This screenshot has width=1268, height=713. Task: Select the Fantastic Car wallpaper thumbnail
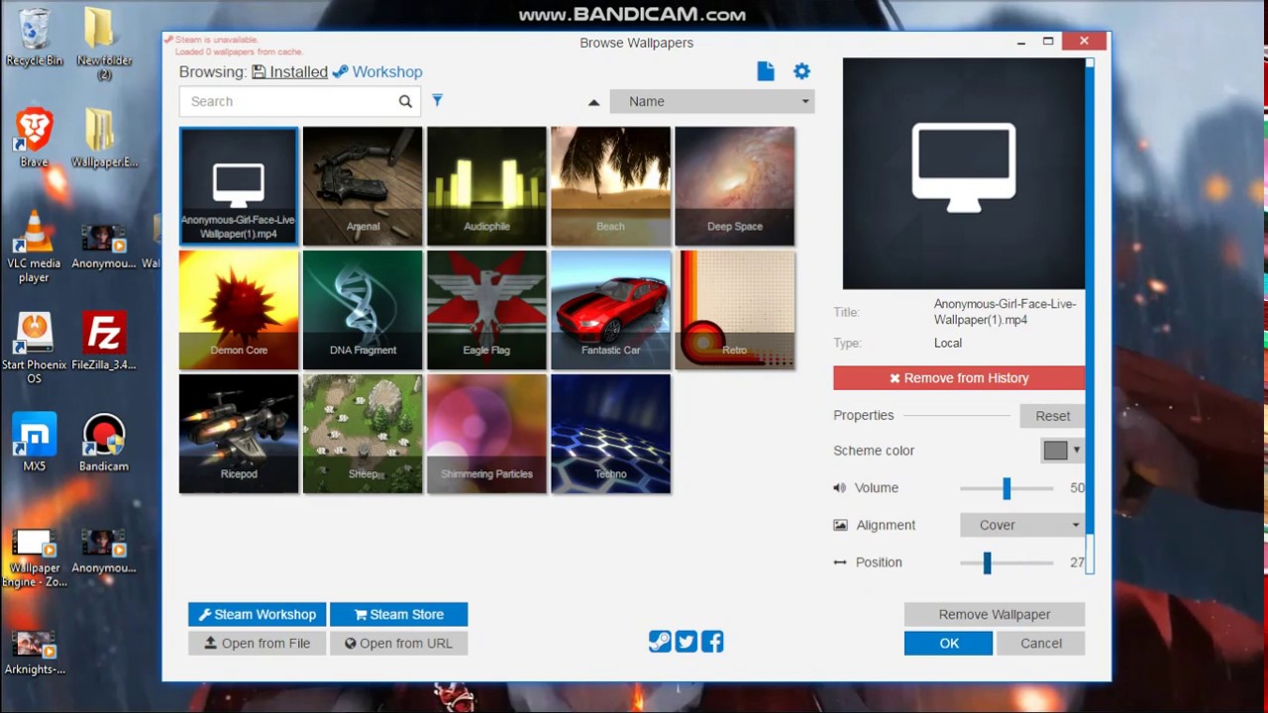(x=610, y=309)
